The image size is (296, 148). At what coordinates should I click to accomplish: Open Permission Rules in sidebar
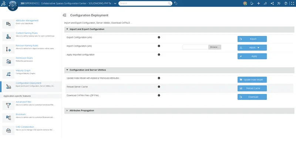pyautogui.click(x=24, y=58)
